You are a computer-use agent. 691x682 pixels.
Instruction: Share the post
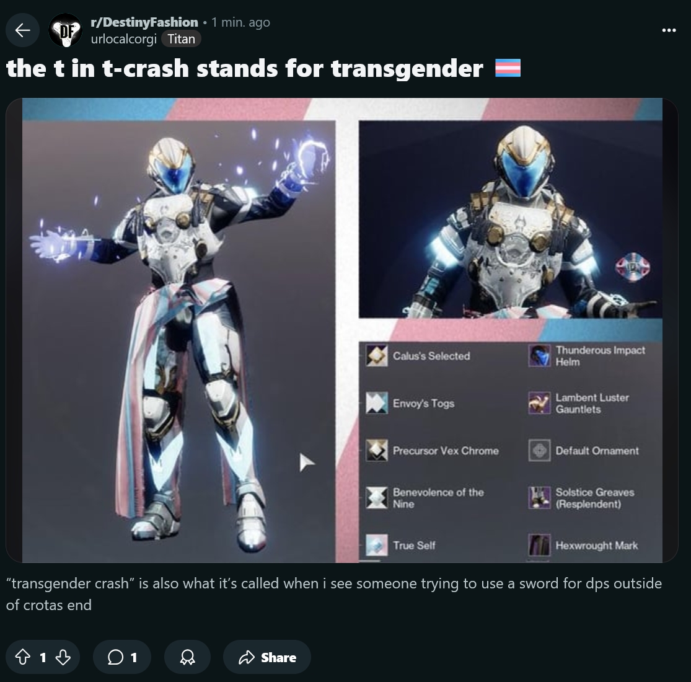coord(267,657)
